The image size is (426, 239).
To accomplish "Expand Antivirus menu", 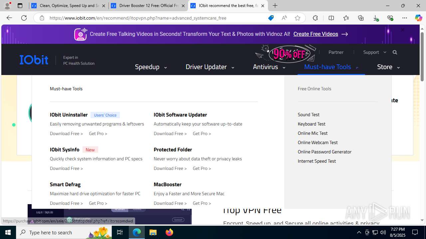I will [x=269, y=67].
